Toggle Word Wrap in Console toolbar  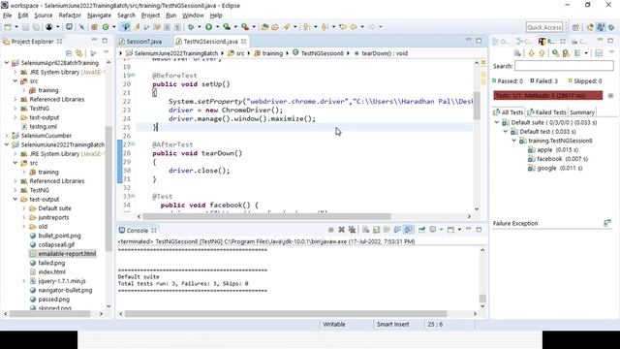(x=387, y=230)
